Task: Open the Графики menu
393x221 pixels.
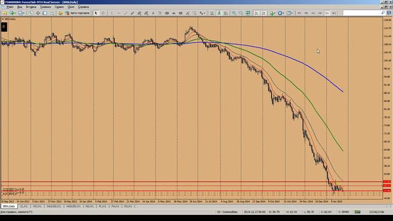Action: (x=45, y=7)
